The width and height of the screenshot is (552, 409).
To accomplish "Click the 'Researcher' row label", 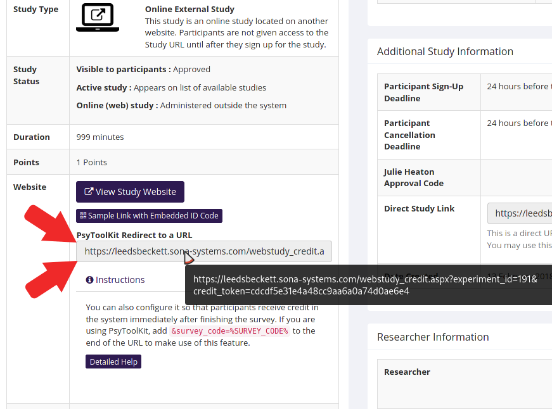I will click(407, 372).
